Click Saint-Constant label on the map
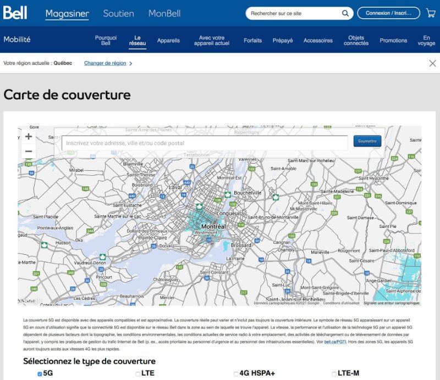The width and height of the screenshot is (440, 380). coord(214,272)
